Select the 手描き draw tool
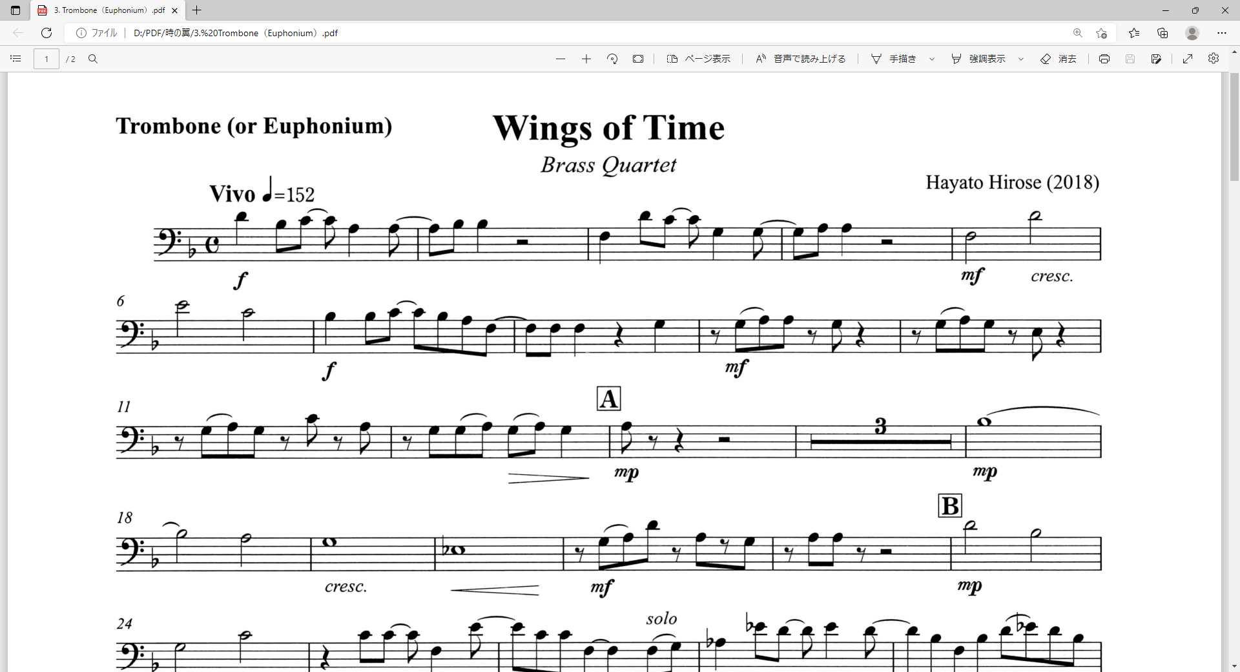The height and width of the screenshot is (672, 1240). (x=894, y=59)
